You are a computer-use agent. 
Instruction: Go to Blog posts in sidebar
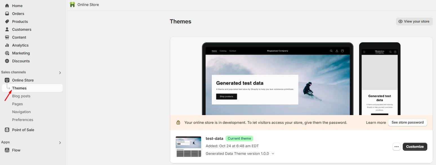(21, 96)
